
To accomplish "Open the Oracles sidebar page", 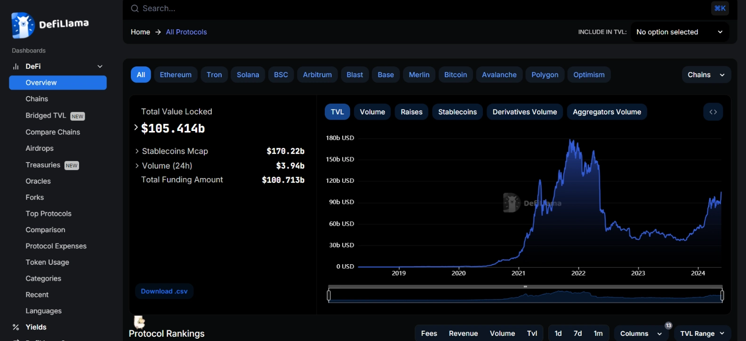I will (38, 181).
